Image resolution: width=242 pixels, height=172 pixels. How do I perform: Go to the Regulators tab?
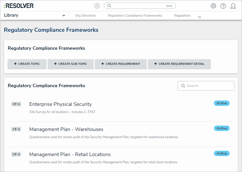coord(182,16)
